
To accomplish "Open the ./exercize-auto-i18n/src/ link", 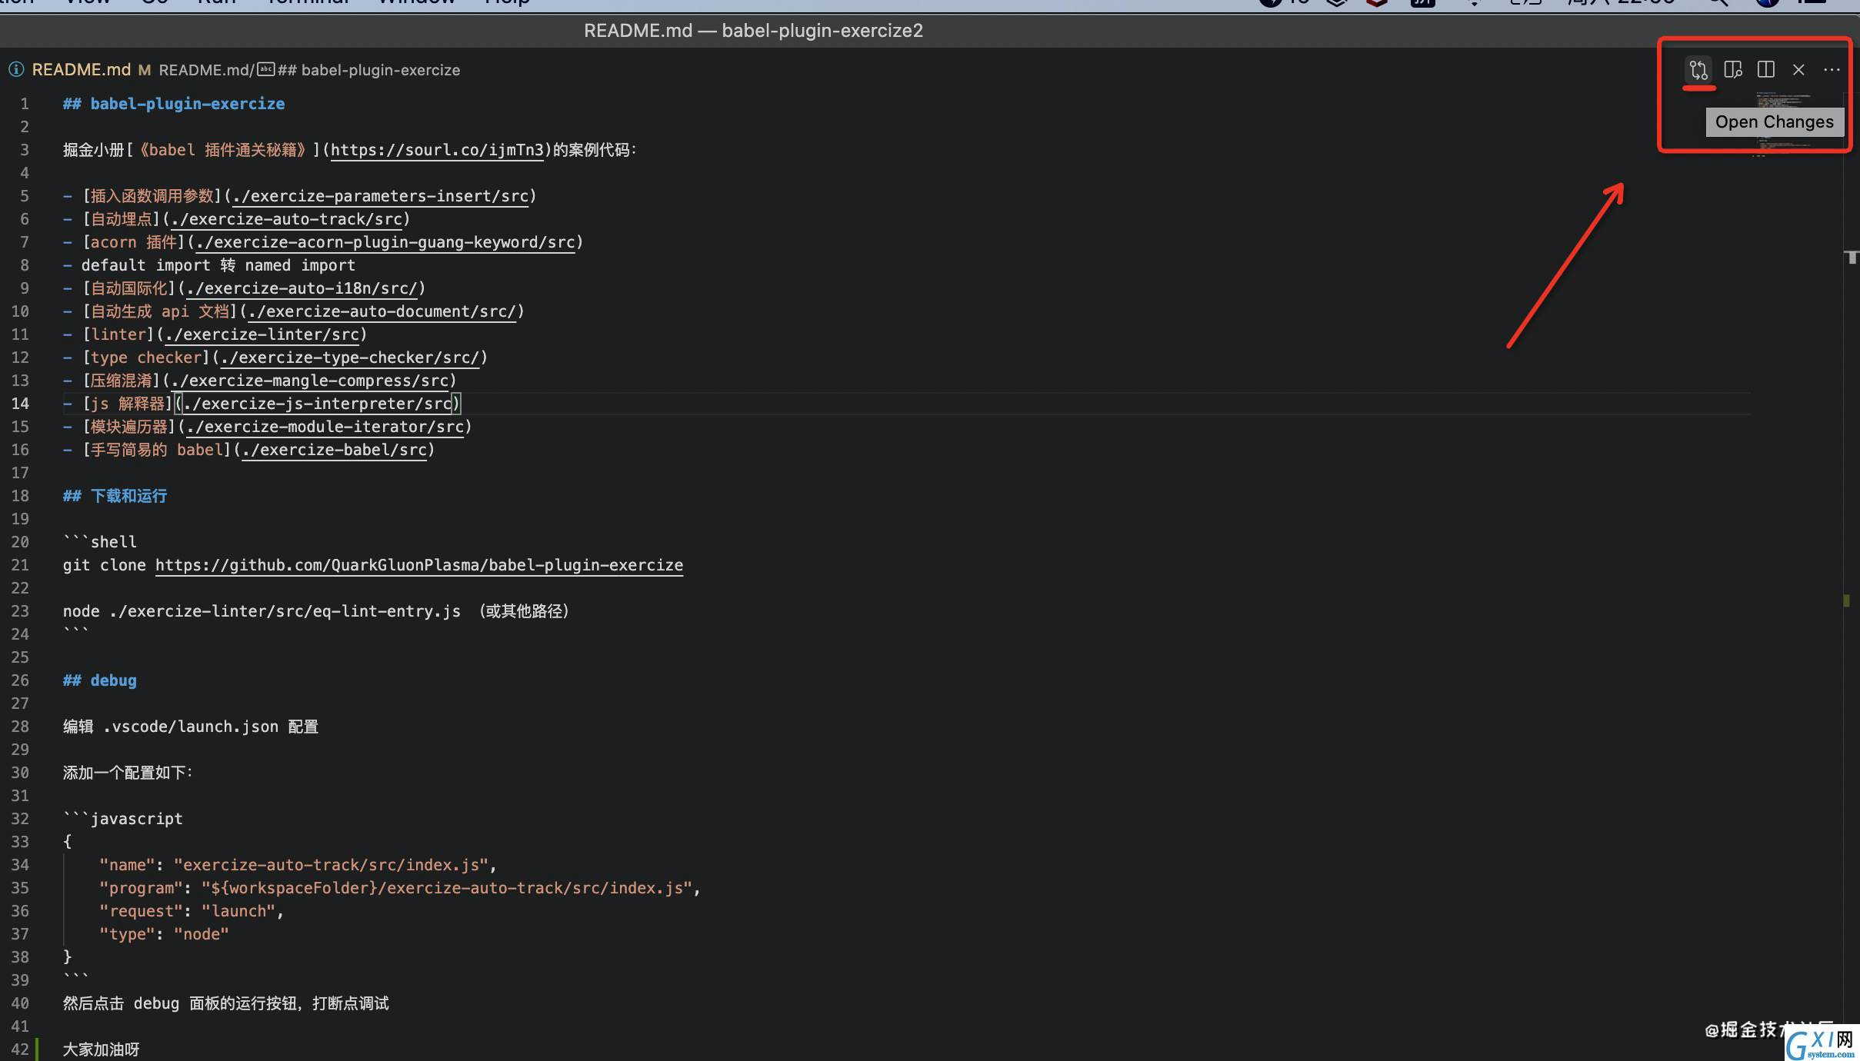I will pos(302,288).
